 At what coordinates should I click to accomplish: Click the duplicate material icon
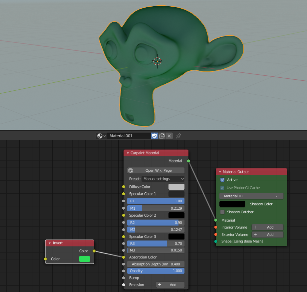pos(162,136)
